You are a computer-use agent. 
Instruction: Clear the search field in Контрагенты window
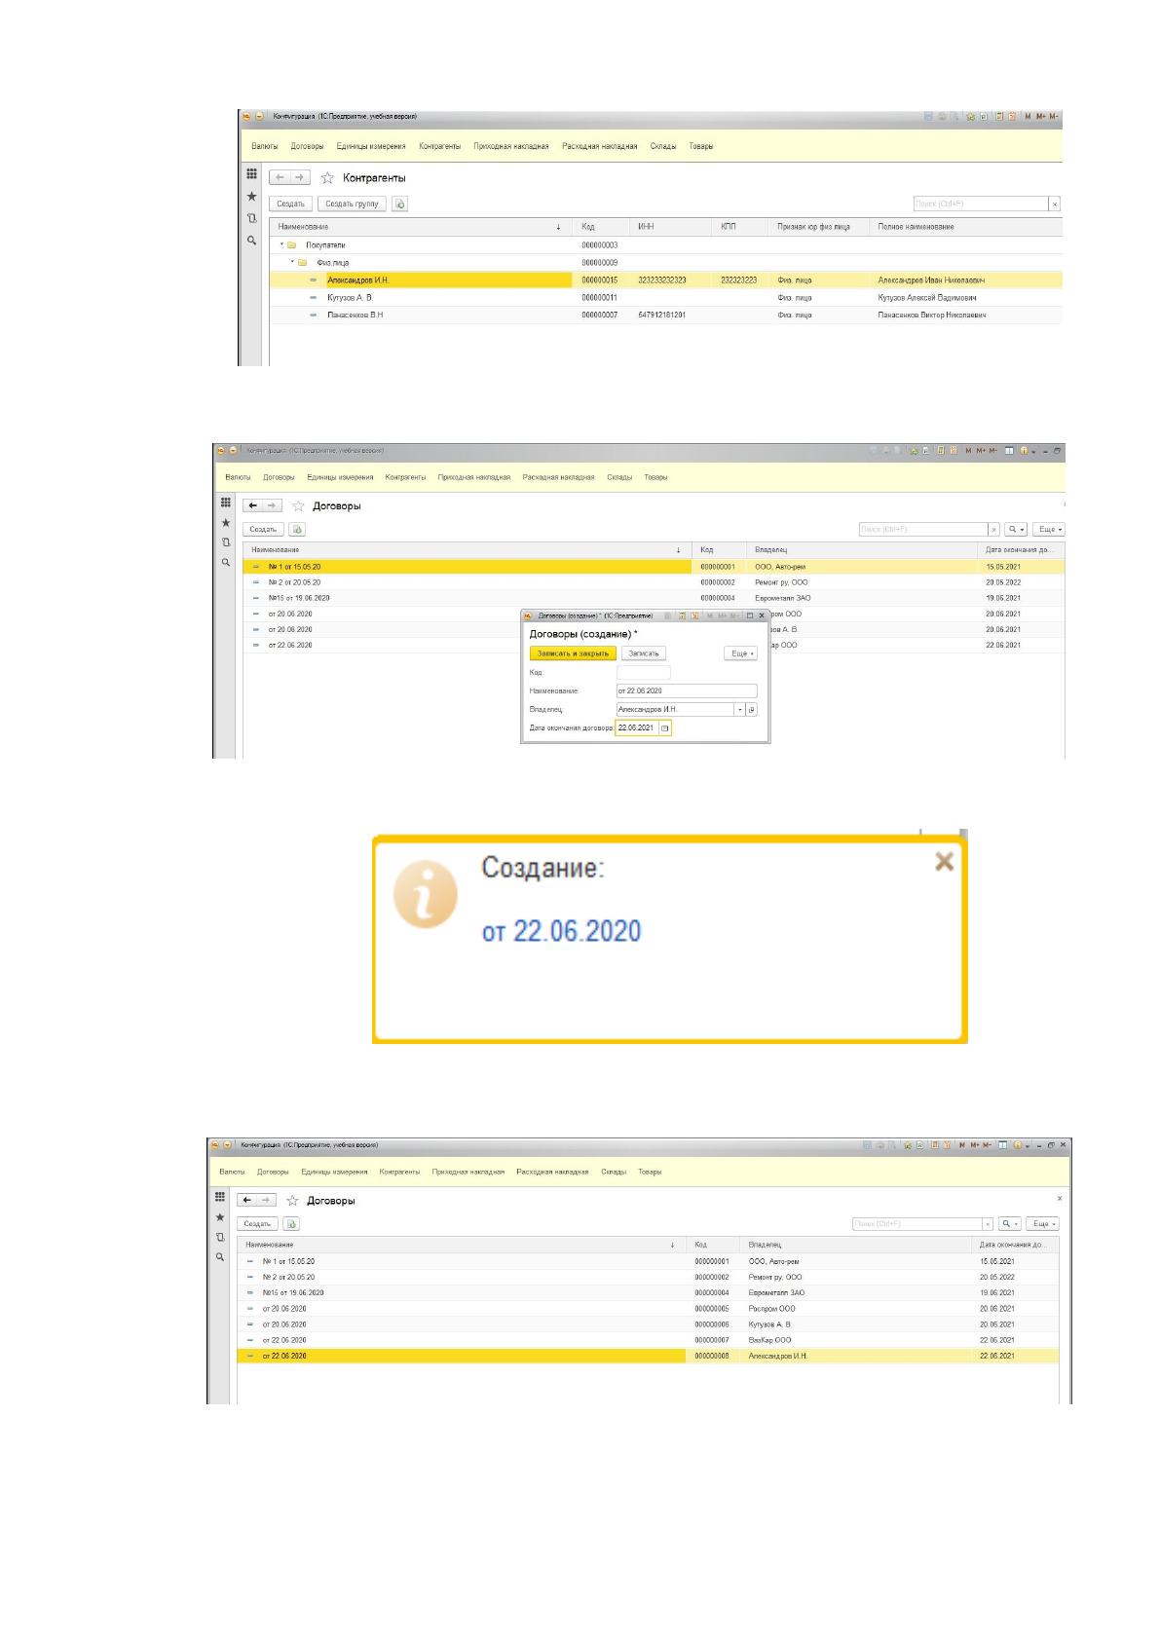pyautogui.click(x=1054, y=204)
